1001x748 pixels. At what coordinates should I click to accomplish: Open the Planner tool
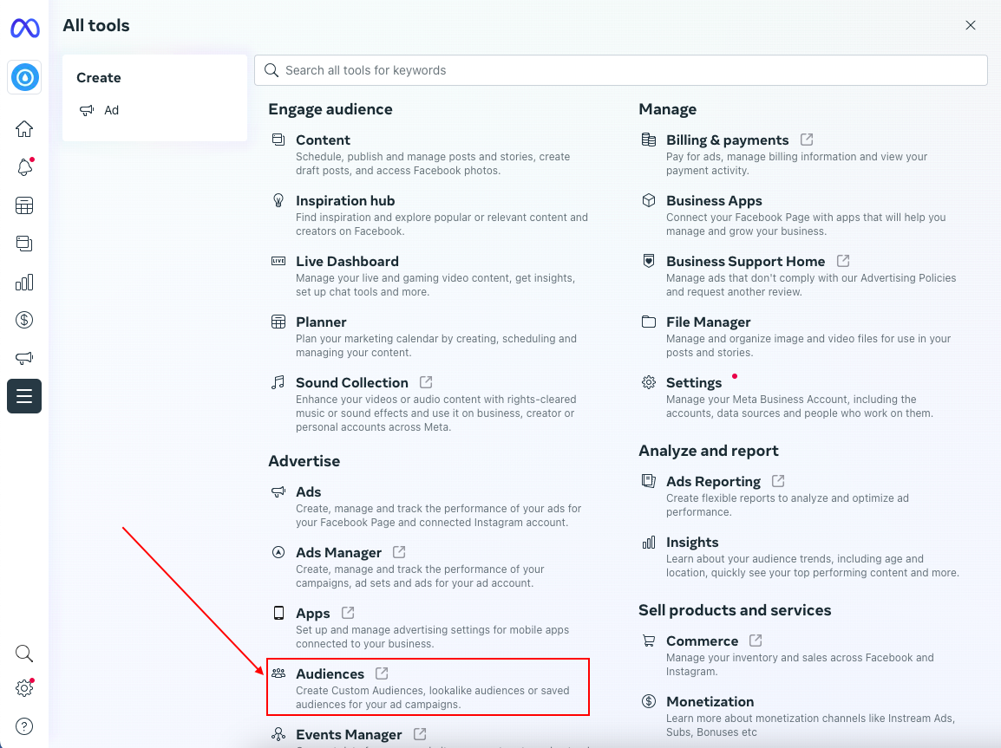321,322
